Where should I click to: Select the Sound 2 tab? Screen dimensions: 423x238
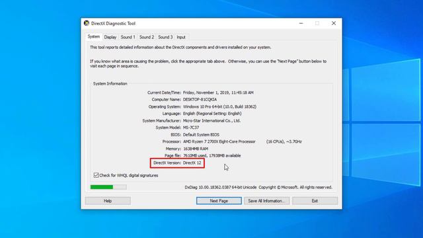147,37
